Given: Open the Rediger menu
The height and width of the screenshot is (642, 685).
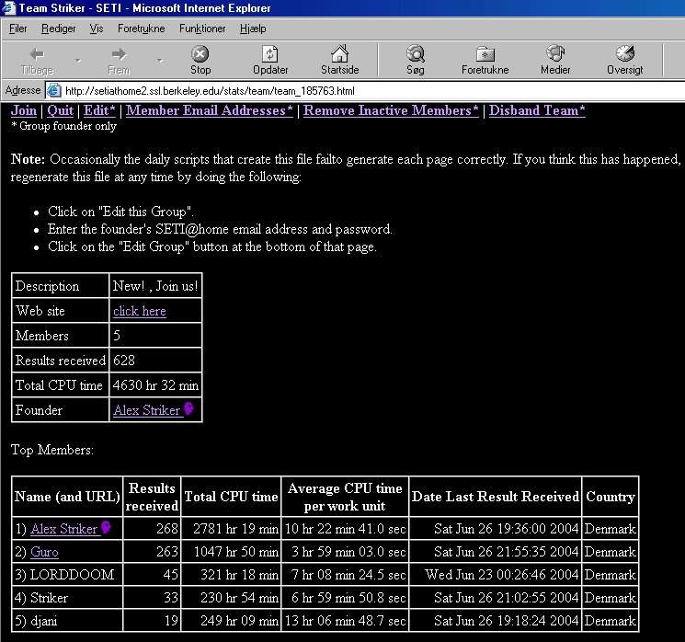Looking at the screenshot, I should [59, 29].
